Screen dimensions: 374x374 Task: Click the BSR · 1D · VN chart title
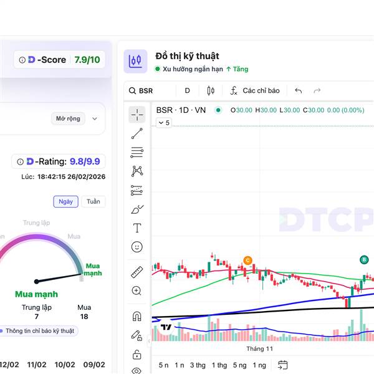coord(181,110)
